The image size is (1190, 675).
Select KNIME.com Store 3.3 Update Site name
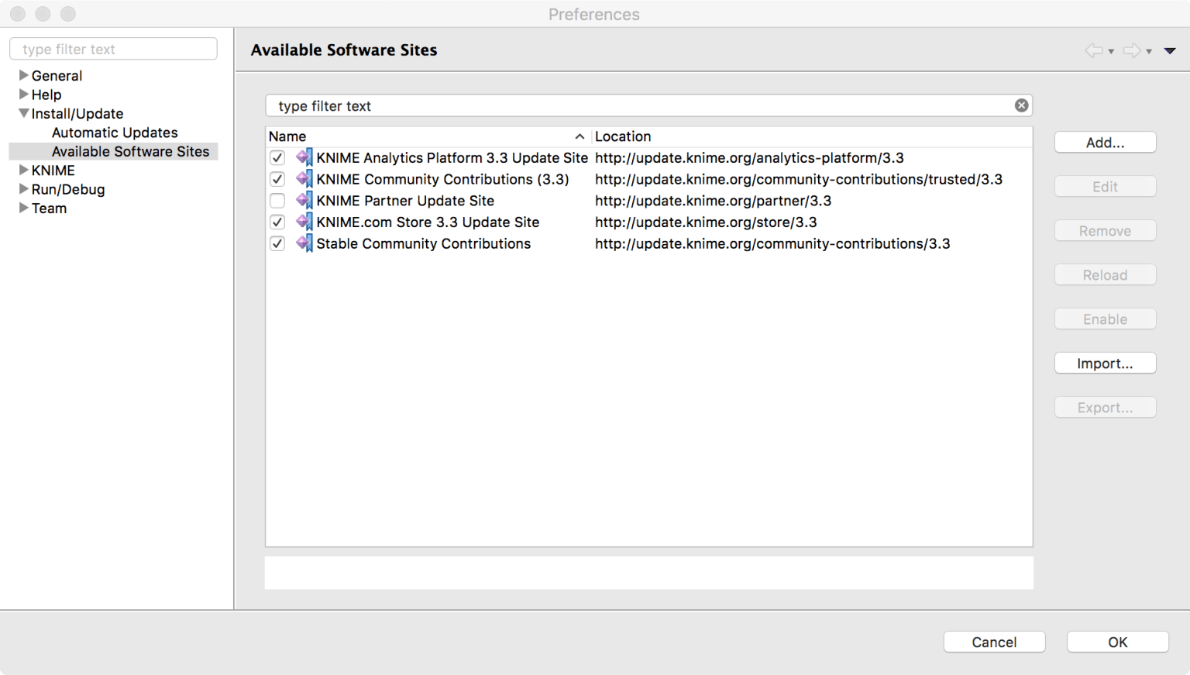[428, 222]
